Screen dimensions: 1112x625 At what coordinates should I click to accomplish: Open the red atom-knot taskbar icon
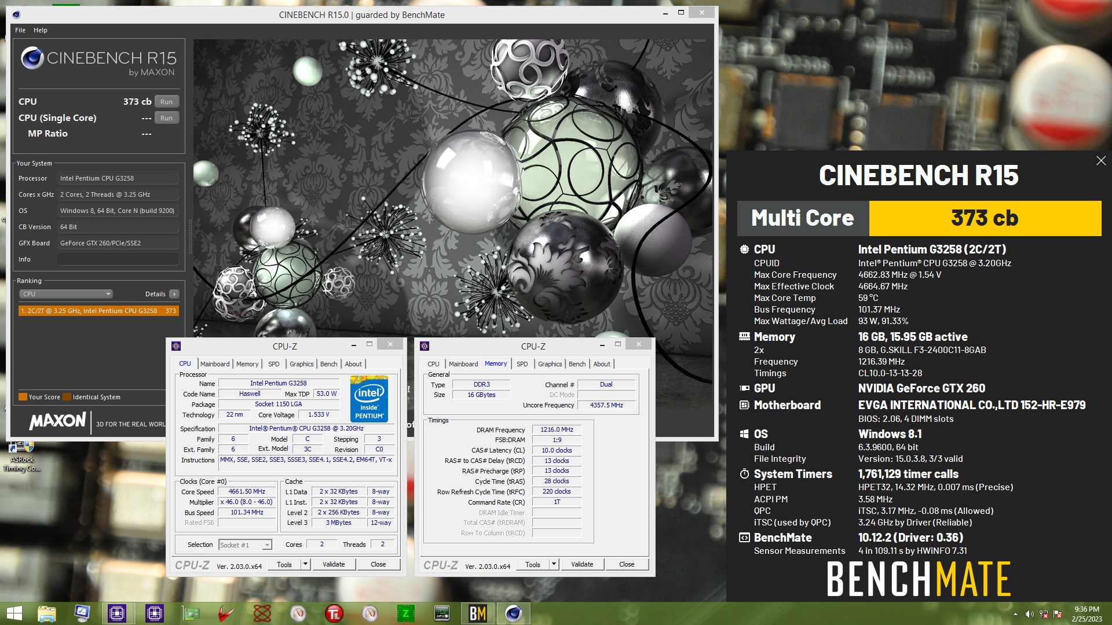coord(262,613)
